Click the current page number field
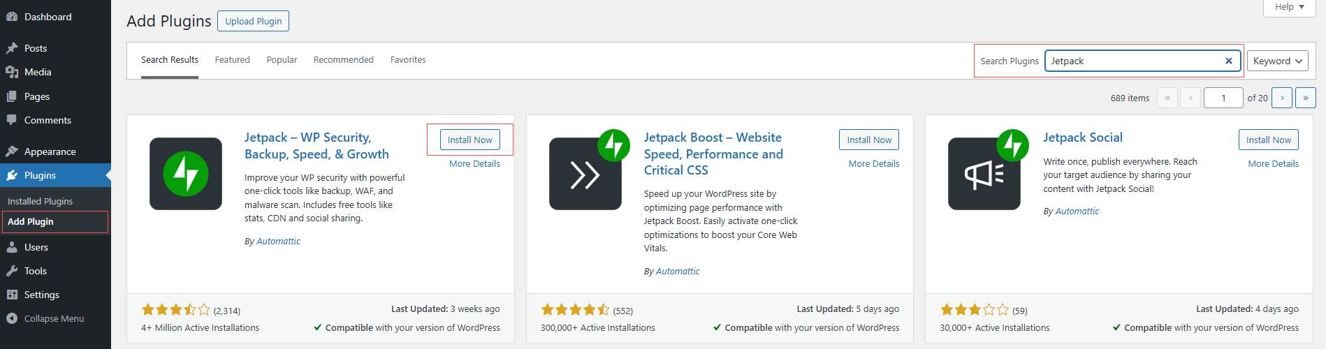This screenshot has height=349, width=1326. point(1223,98)
